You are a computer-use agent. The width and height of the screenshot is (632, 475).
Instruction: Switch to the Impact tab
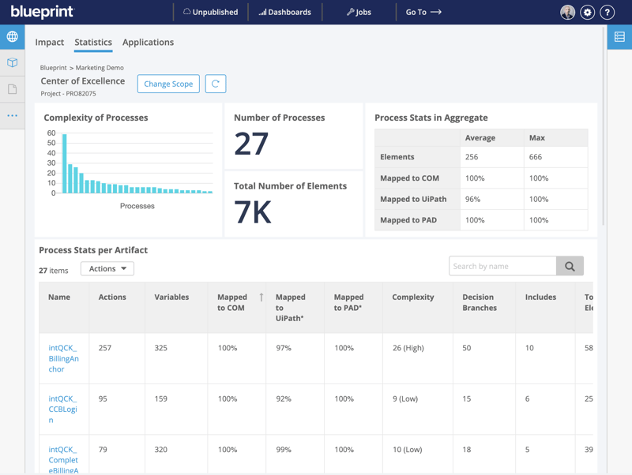click(x=49, y=43)
